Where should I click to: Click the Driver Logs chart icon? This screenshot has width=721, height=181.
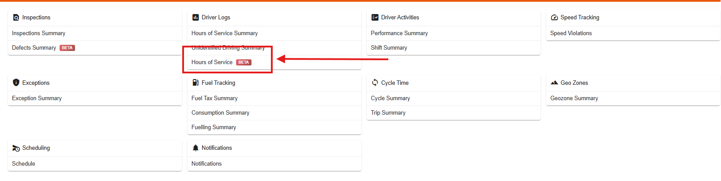[195, 18]
